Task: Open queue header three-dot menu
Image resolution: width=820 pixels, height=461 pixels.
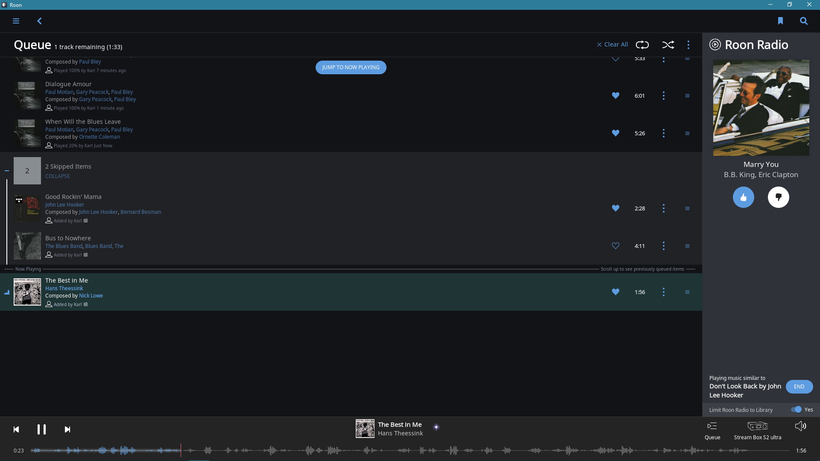Action: point(688,45)
